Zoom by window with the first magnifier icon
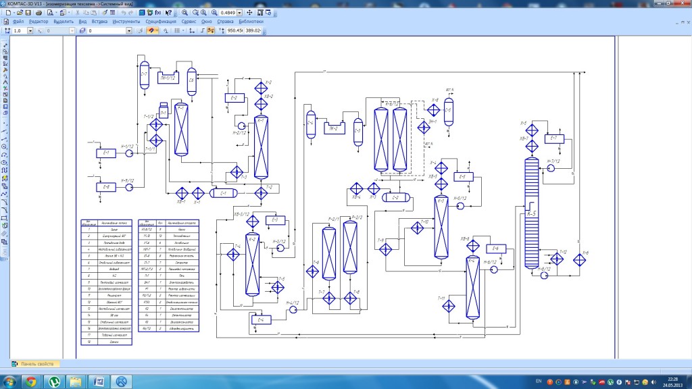Screen dimensions: 692x389 (x=184, y=13)
